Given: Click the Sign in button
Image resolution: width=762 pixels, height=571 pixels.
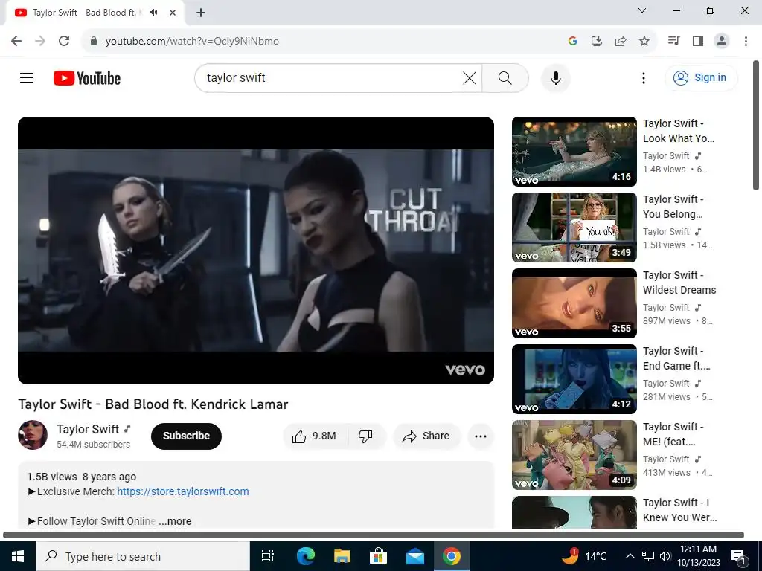Looking at the screenshot, I should pyautogui.click(x=701, y=77).
